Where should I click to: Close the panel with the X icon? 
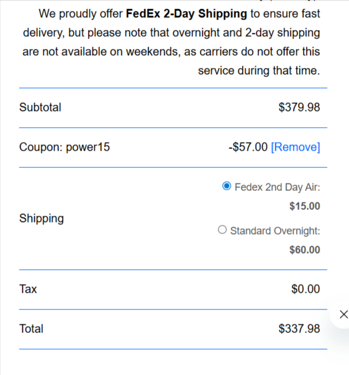[x=343, y=314]
